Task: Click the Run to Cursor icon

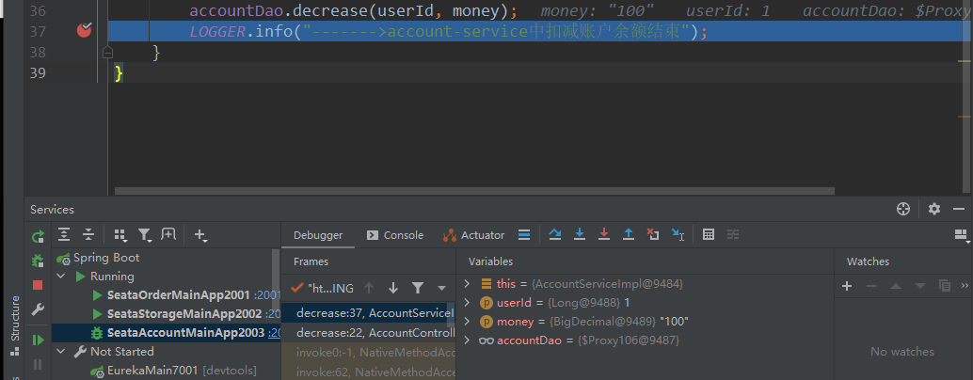Action: (678, 235)
